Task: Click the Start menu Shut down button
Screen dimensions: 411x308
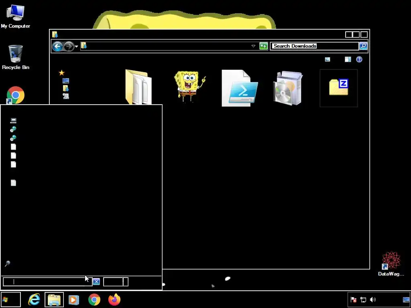Action: tap(113, 282)
